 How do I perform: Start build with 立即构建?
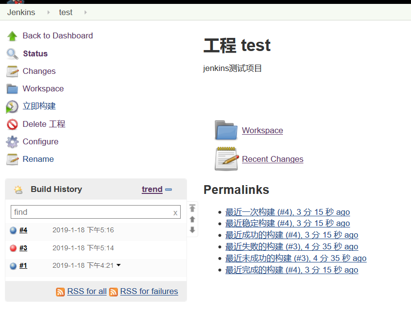[39, 106]
